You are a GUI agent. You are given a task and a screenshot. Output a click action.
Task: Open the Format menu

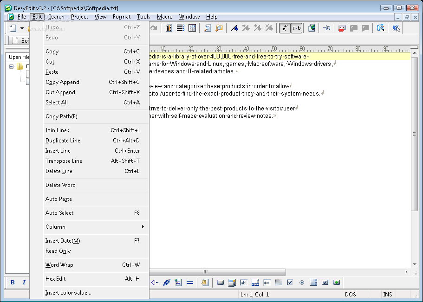pos(121,17)
